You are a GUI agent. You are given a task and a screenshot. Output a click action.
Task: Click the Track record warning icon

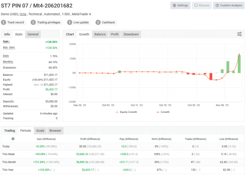point(4,22)
